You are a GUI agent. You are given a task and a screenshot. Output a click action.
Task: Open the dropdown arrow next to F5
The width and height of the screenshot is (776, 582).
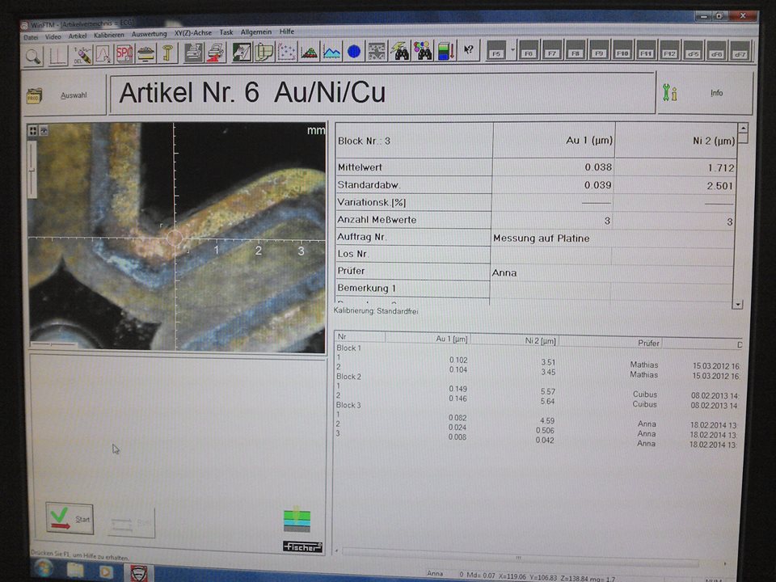tap(512, 51)
